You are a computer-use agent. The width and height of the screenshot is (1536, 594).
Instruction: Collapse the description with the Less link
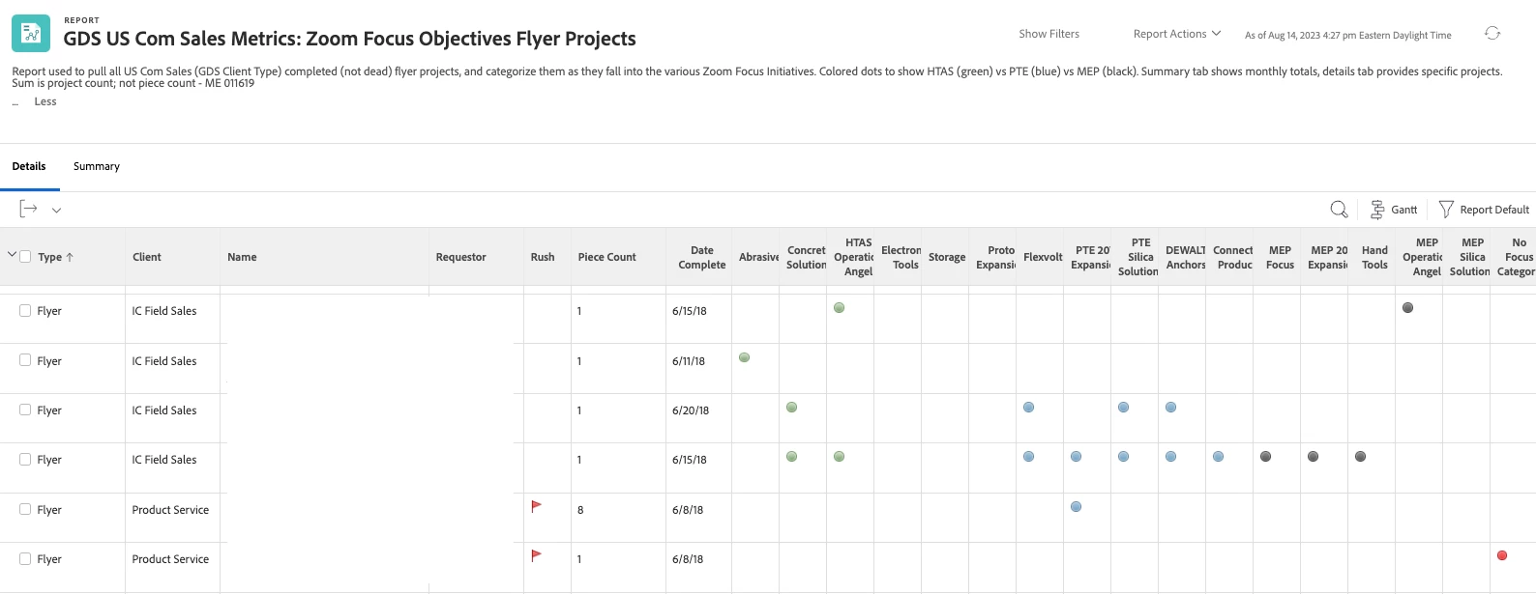(45, 101)
